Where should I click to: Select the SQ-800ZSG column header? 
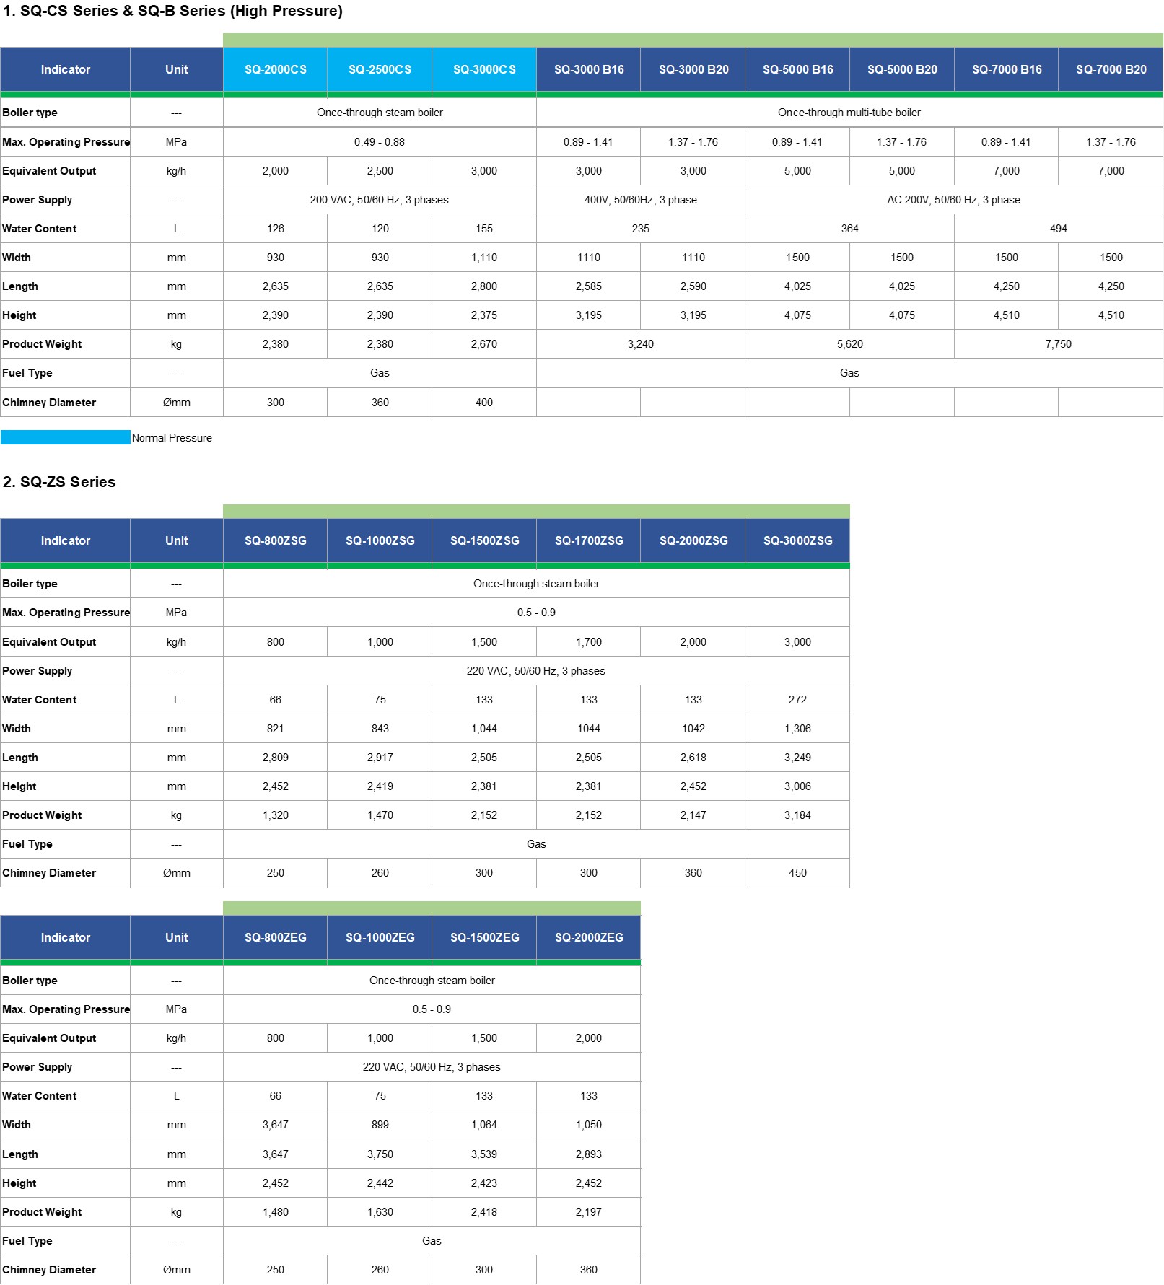click(275, 540)
